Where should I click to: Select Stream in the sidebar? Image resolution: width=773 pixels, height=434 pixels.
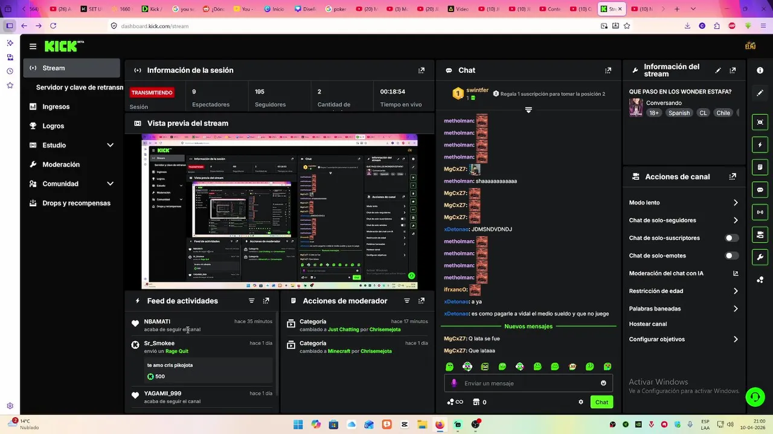[x=72, y=68]
